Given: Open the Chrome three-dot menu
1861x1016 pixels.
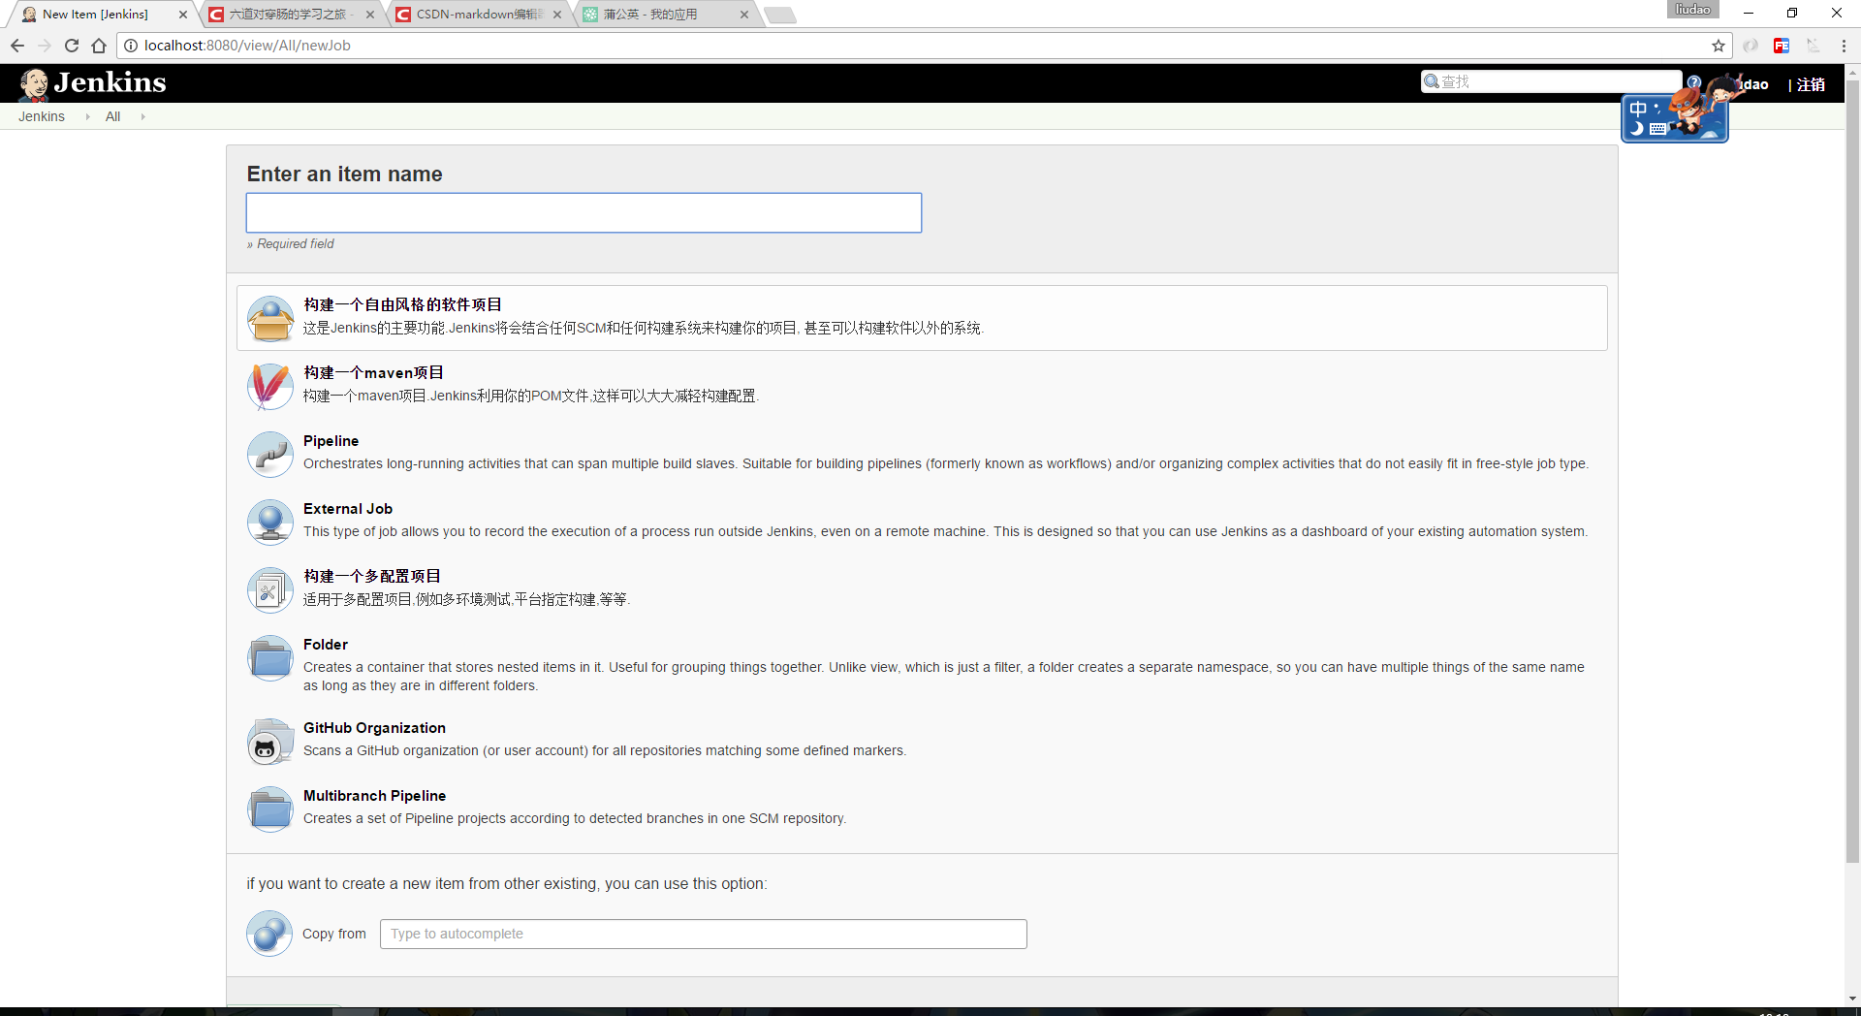Looking at the screenshot, I should (1844, 46).
